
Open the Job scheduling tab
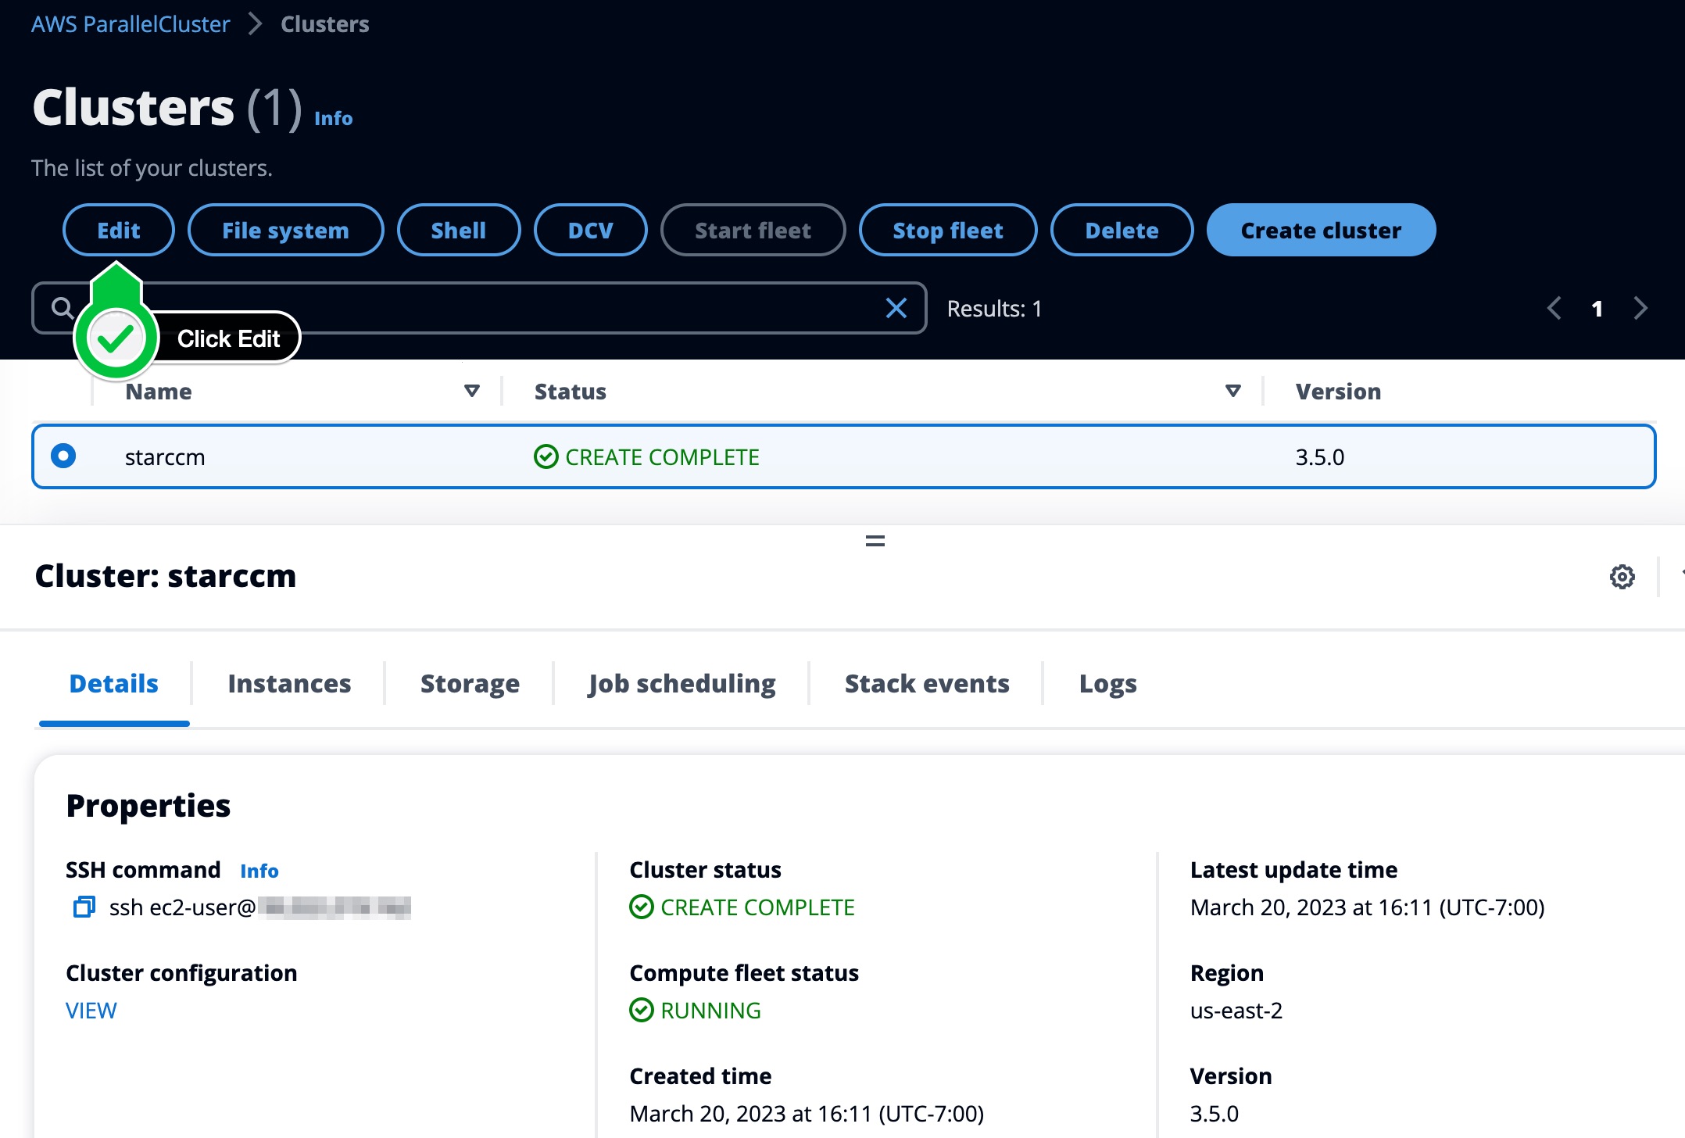pos(682,684)
